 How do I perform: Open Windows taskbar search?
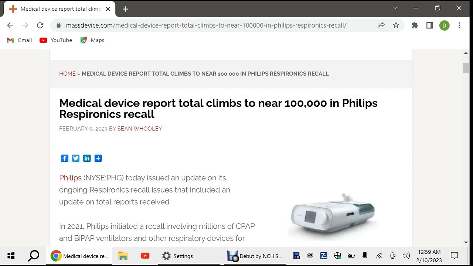34,256
